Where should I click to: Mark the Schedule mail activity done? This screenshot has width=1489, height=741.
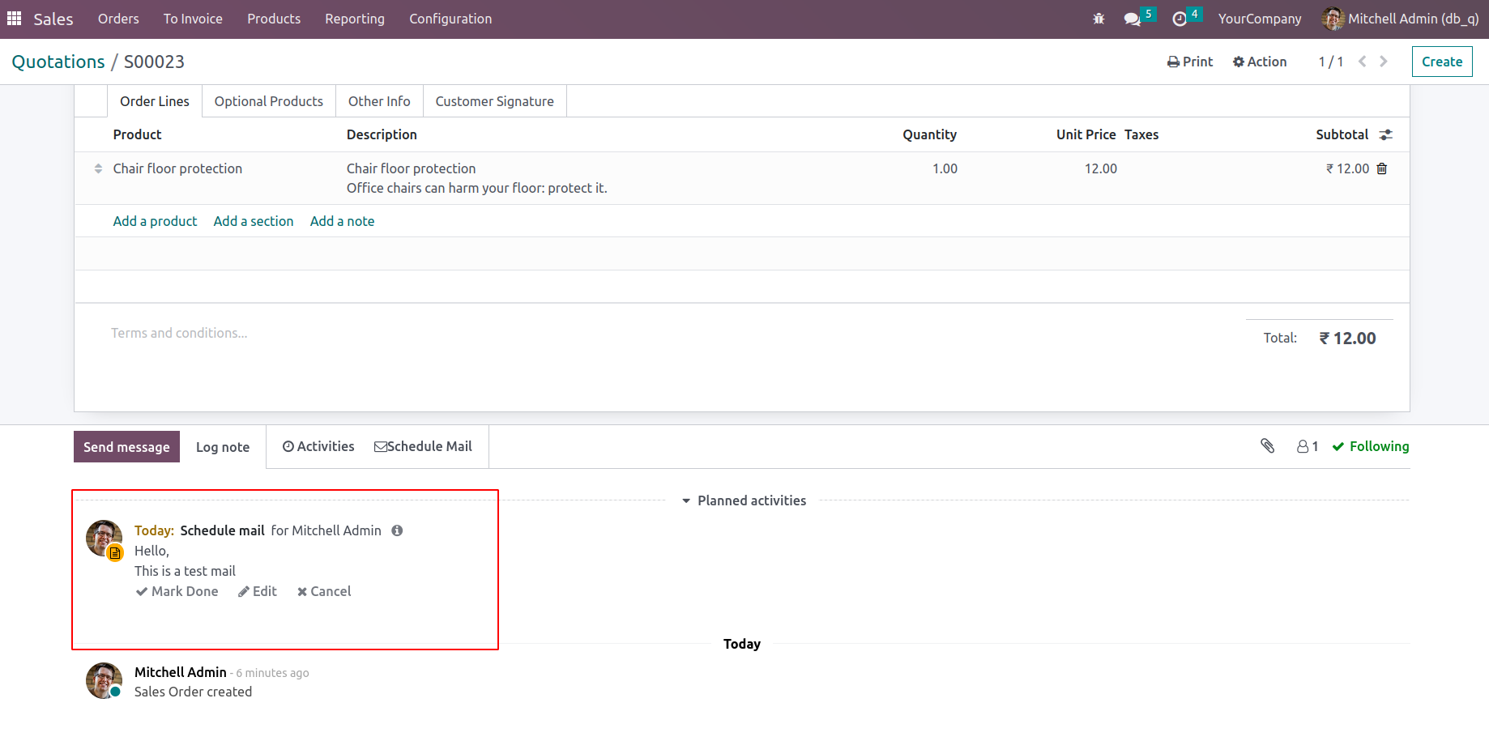tap(177, 591)
